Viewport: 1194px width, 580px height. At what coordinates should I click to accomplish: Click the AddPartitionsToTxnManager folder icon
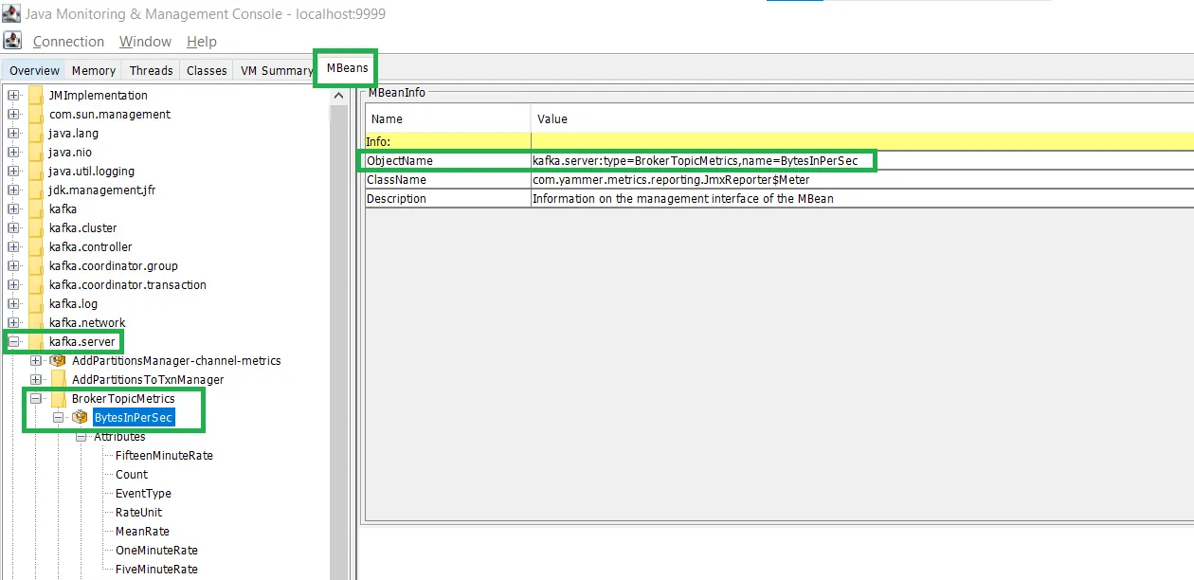pos(58,380)
